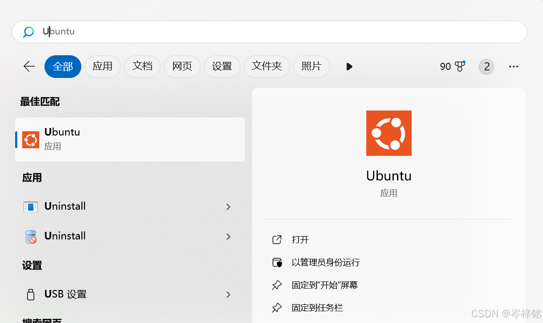
Task: Click the USB settings icon
Action: pyautogui.click(x=30, y=295)
